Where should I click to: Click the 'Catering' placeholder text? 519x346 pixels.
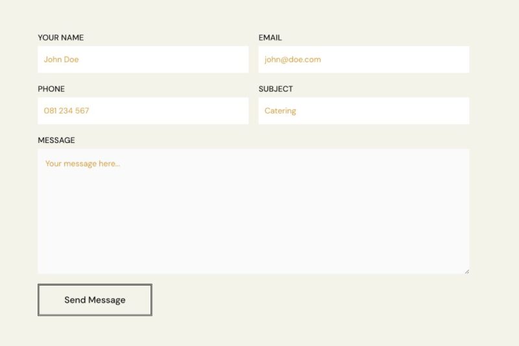click(x=280, y=111)
